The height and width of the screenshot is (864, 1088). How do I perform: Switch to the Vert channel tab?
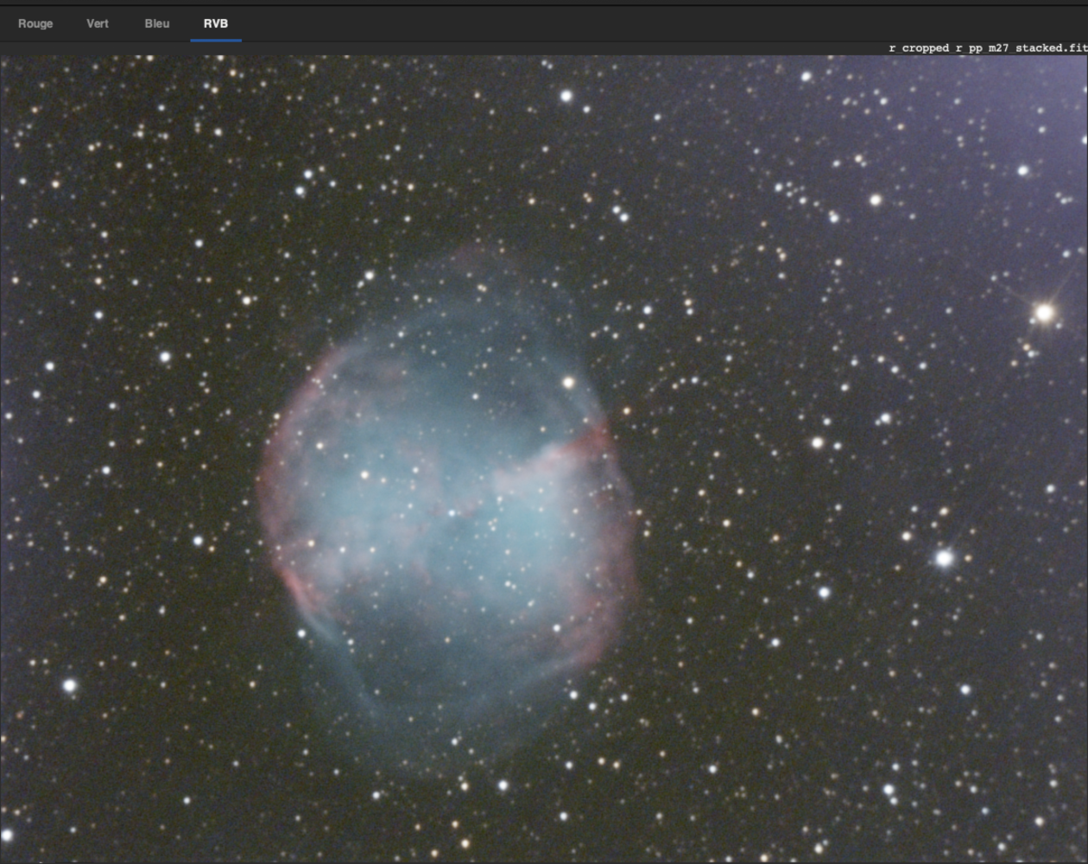pos(98,23)
